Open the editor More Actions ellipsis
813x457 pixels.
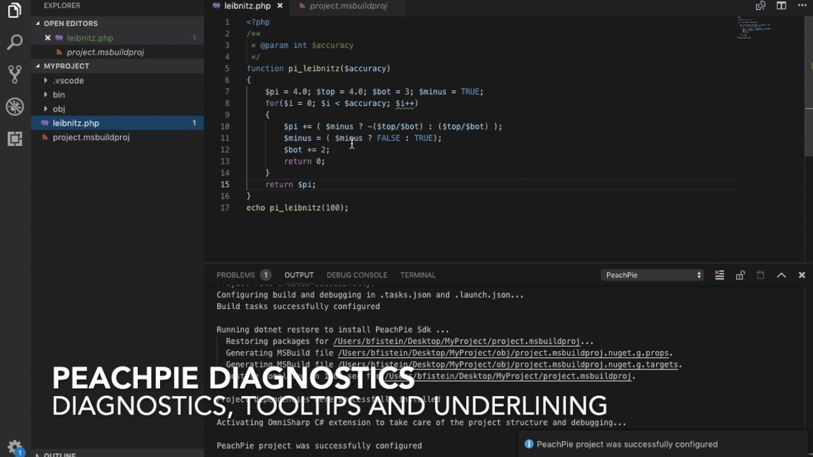click(803, 6)
